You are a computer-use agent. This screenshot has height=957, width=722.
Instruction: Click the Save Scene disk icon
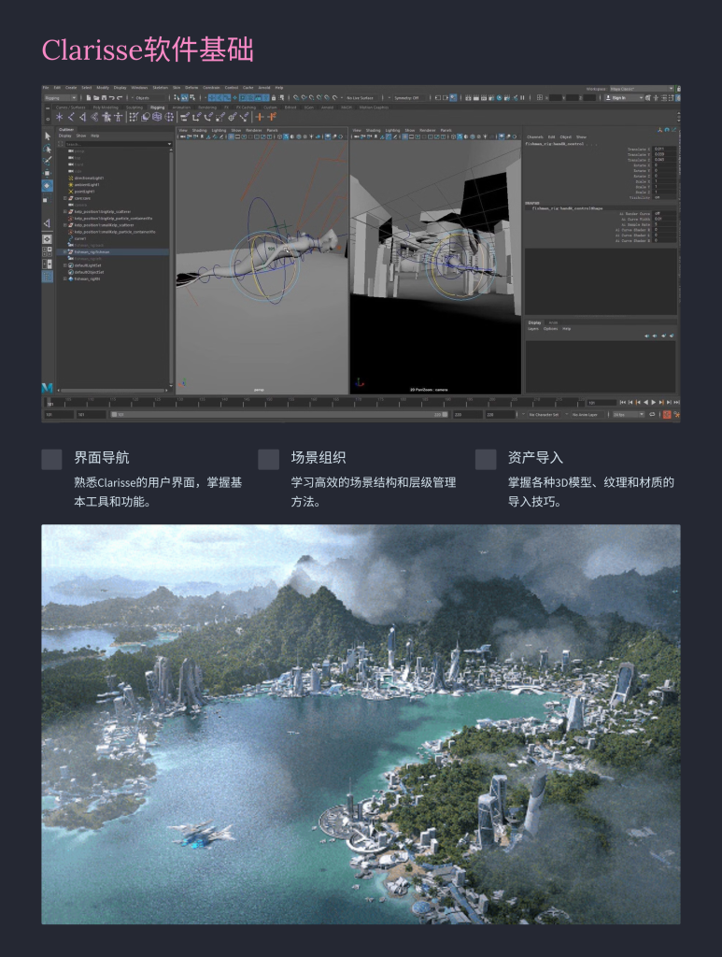point(104,97)
